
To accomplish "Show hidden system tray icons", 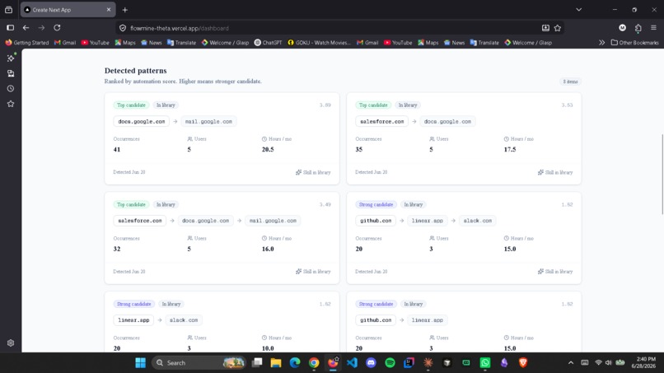I will click(571, 363).
